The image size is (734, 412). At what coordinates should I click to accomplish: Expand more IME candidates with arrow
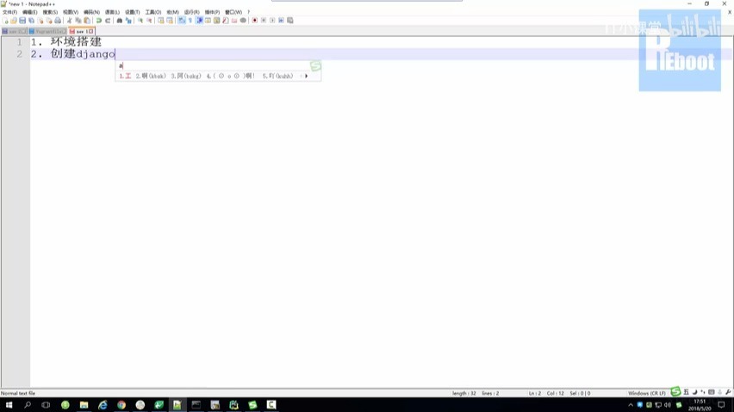306,76
